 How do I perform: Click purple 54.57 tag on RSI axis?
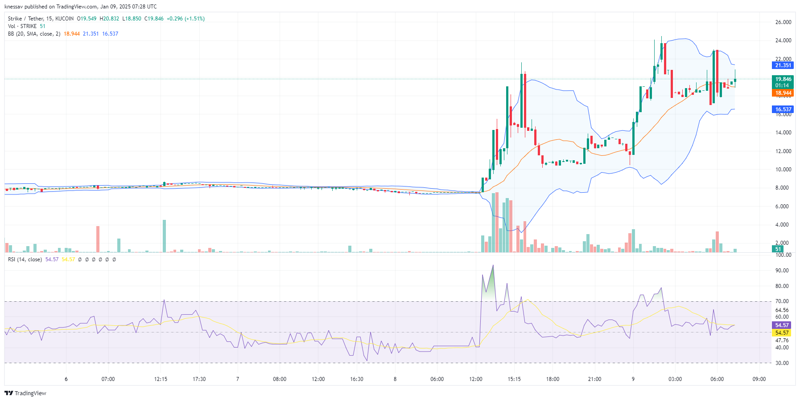click(782, 325)
